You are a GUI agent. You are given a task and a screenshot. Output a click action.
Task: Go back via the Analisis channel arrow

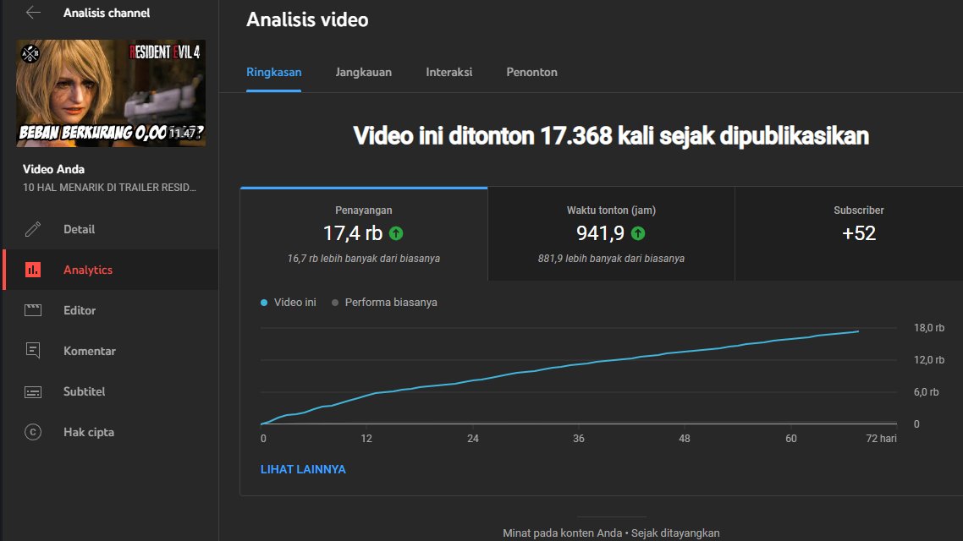(x=33, y=13)
